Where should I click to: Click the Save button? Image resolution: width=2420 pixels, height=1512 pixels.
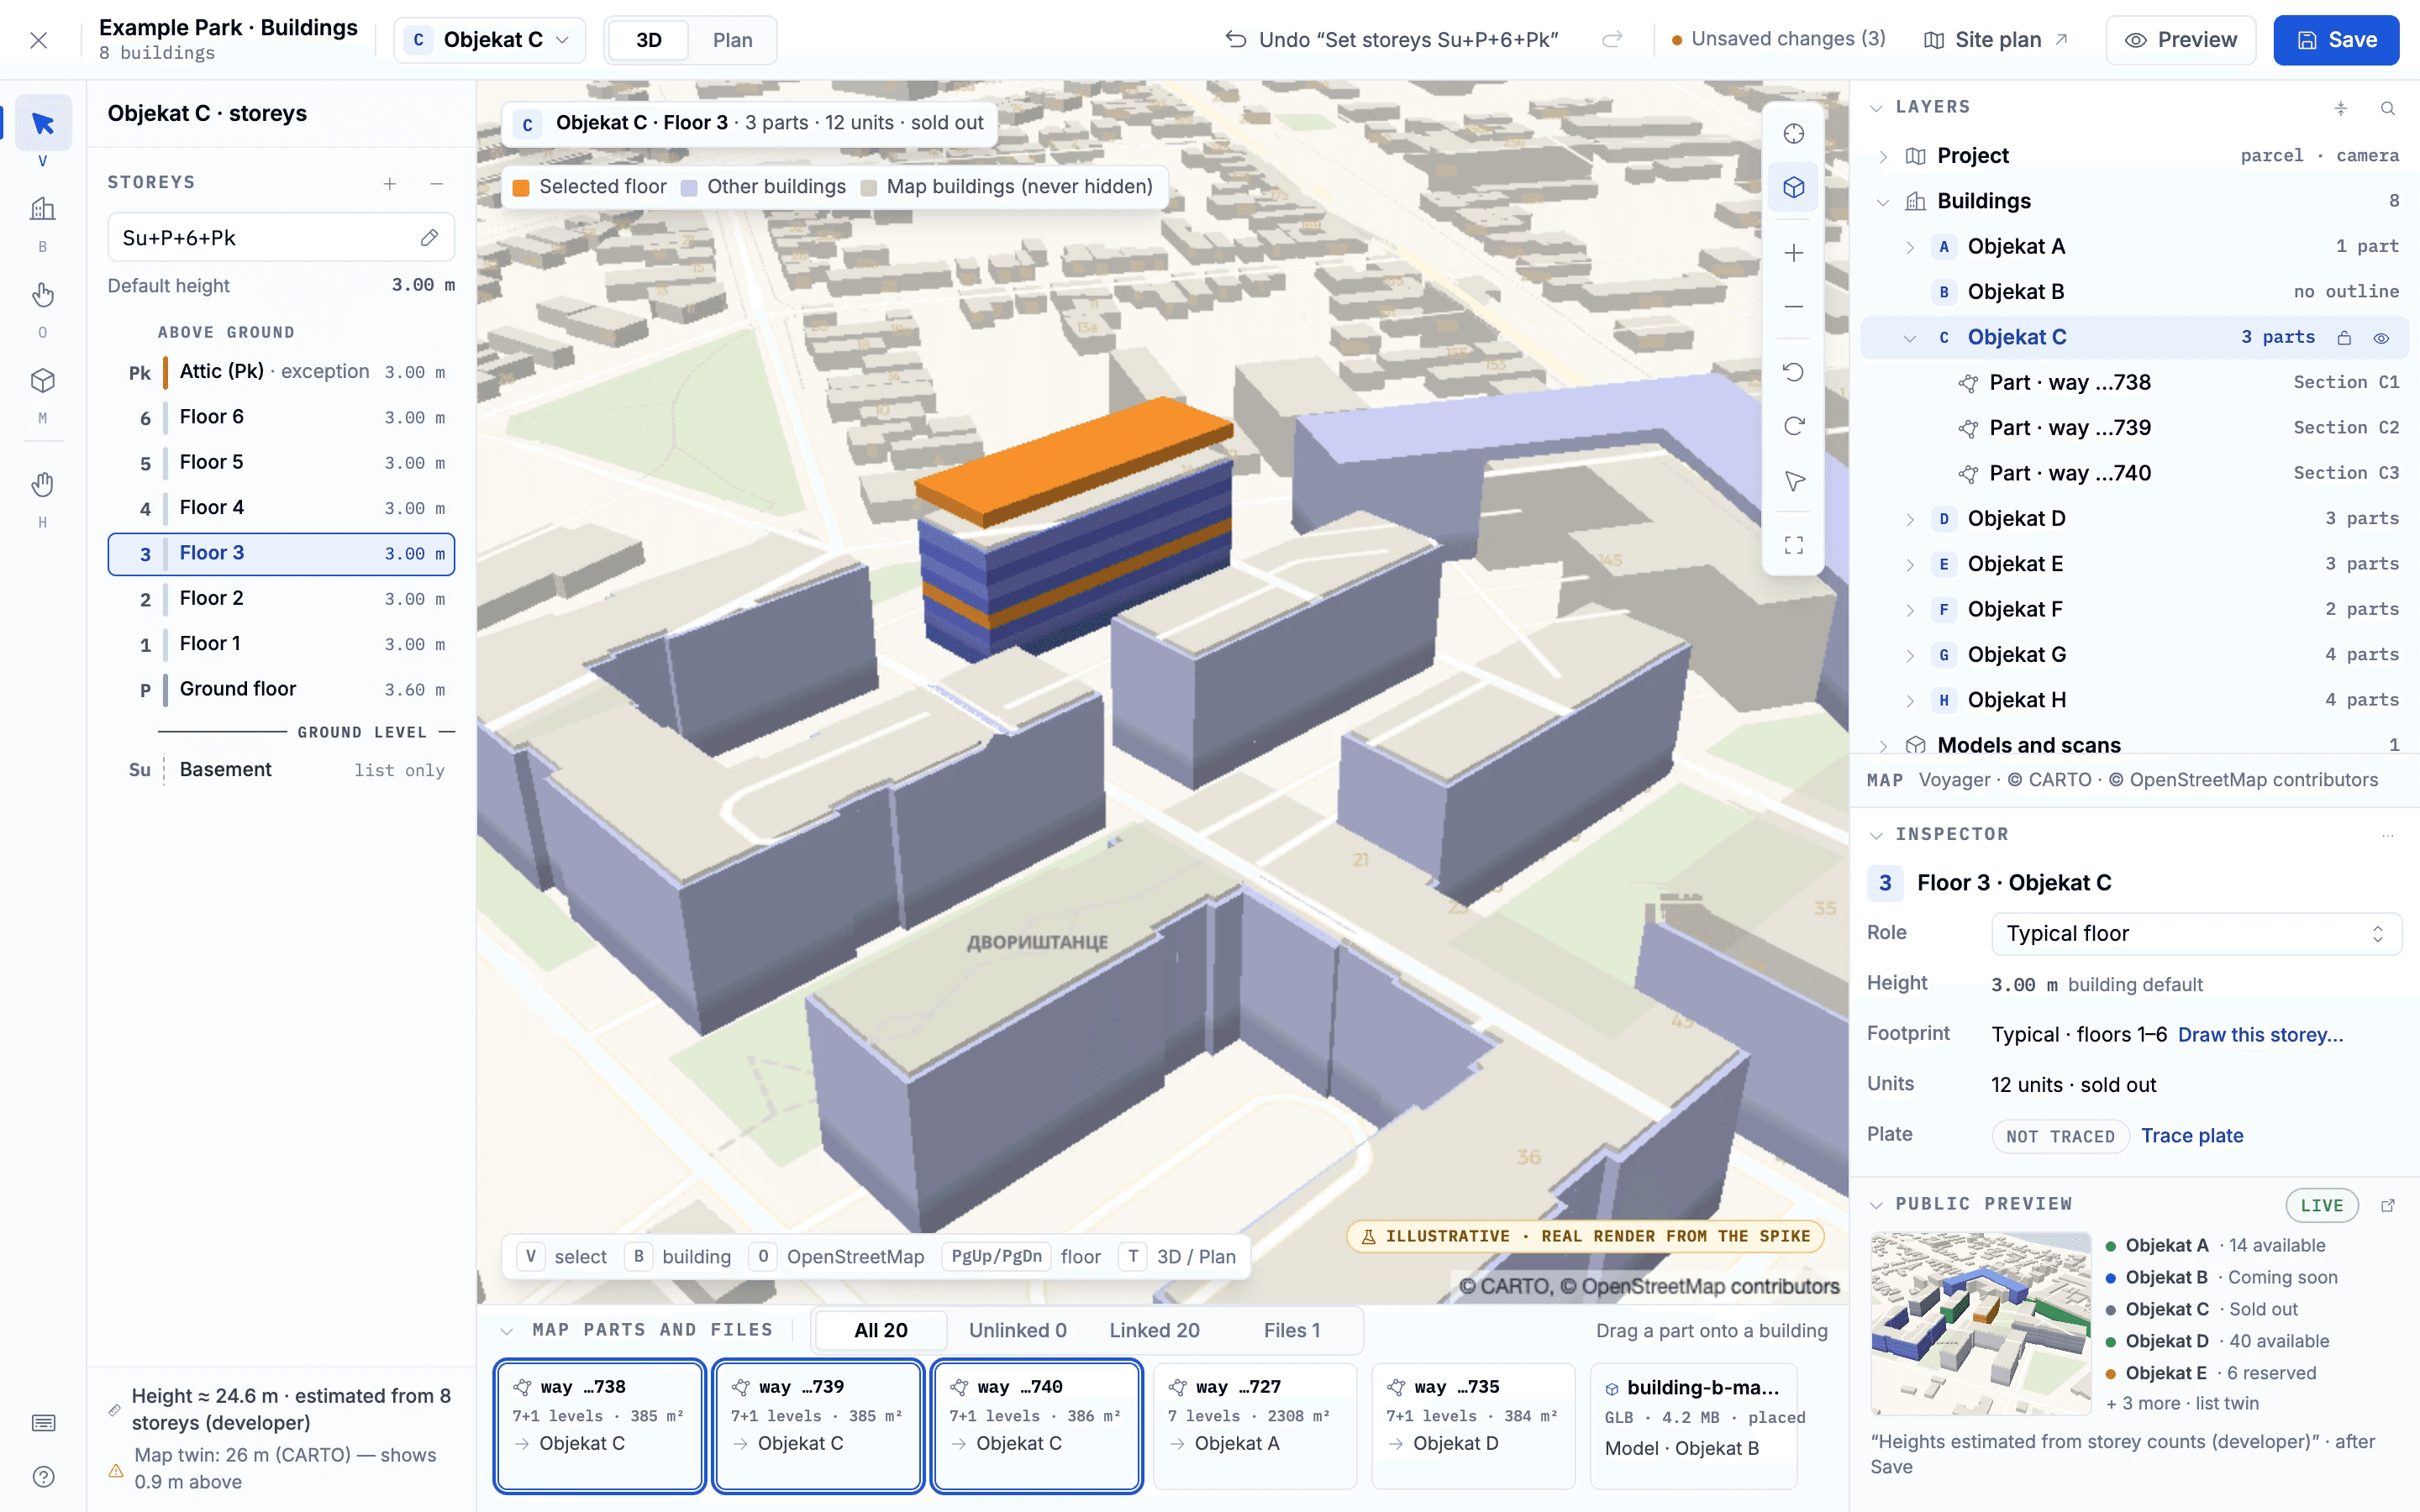pyautogui.click(x=2335, y=40)
